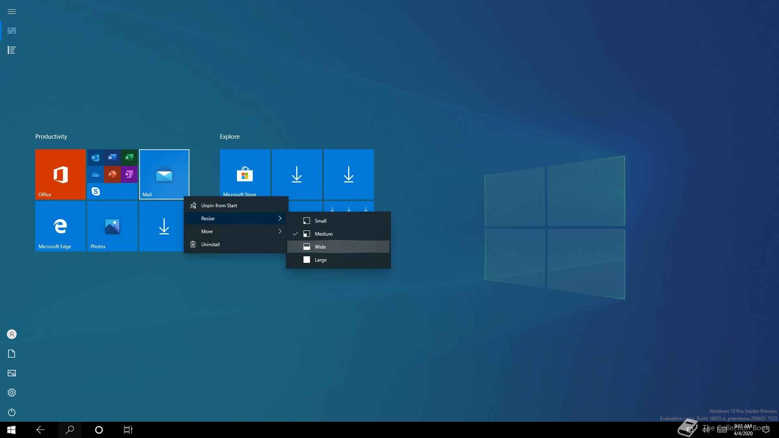Open Cortana from the taskbar
The height and width of the screenshot is (438, 779).
coord(99,430)
